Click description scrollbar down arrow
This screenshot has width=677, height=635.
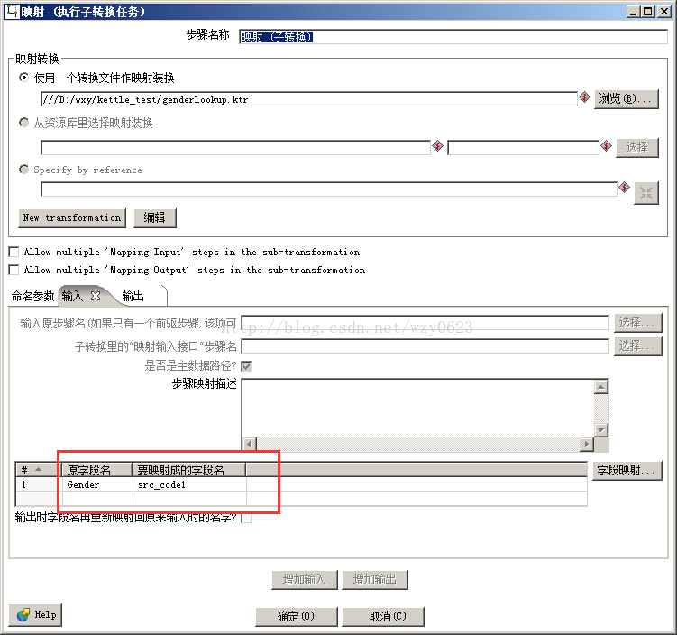[601, 430]
